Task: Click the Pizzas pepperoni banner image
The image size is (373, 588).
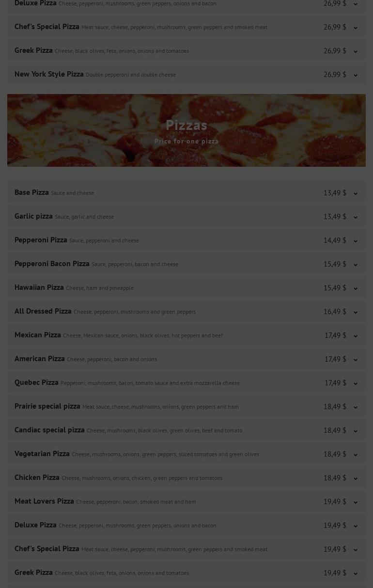Action: pos(186,130)
